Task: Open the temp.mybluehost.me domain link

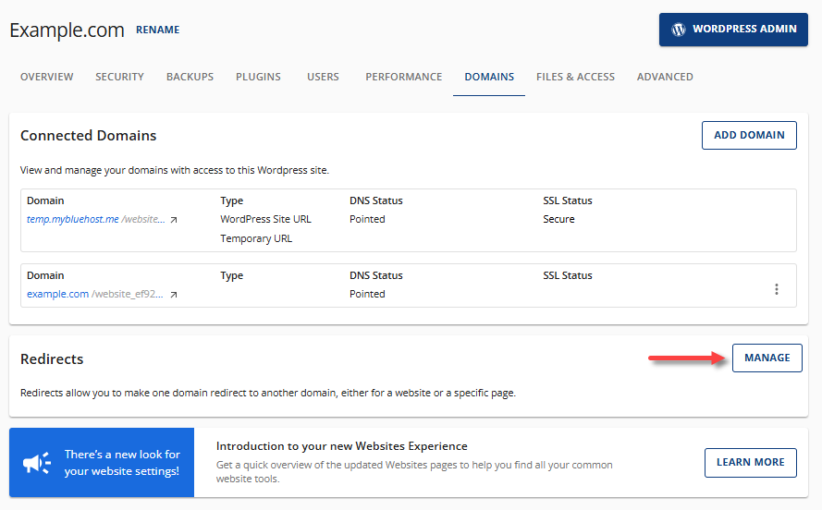Action: [x=73, y=219]
